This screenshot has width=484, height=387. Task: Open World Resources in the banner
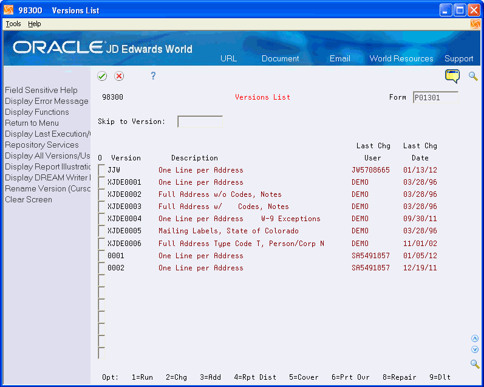click(x=401, y=58)
